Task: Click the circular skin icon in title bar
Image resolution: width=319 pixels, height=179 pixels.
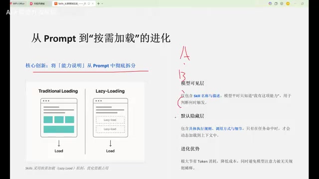Action: (x=282, y=3)
